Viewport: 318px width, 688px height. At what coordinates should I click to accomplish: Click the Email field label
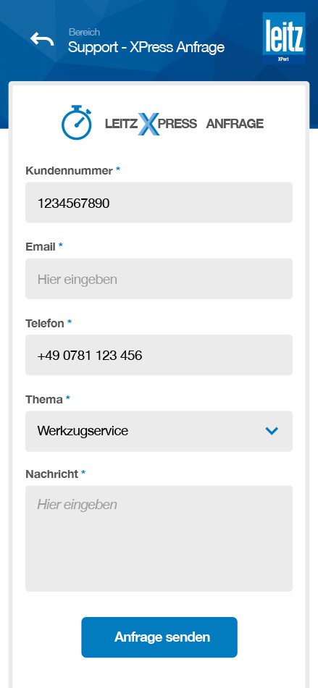pyautogui.click(x=41, y=247)
